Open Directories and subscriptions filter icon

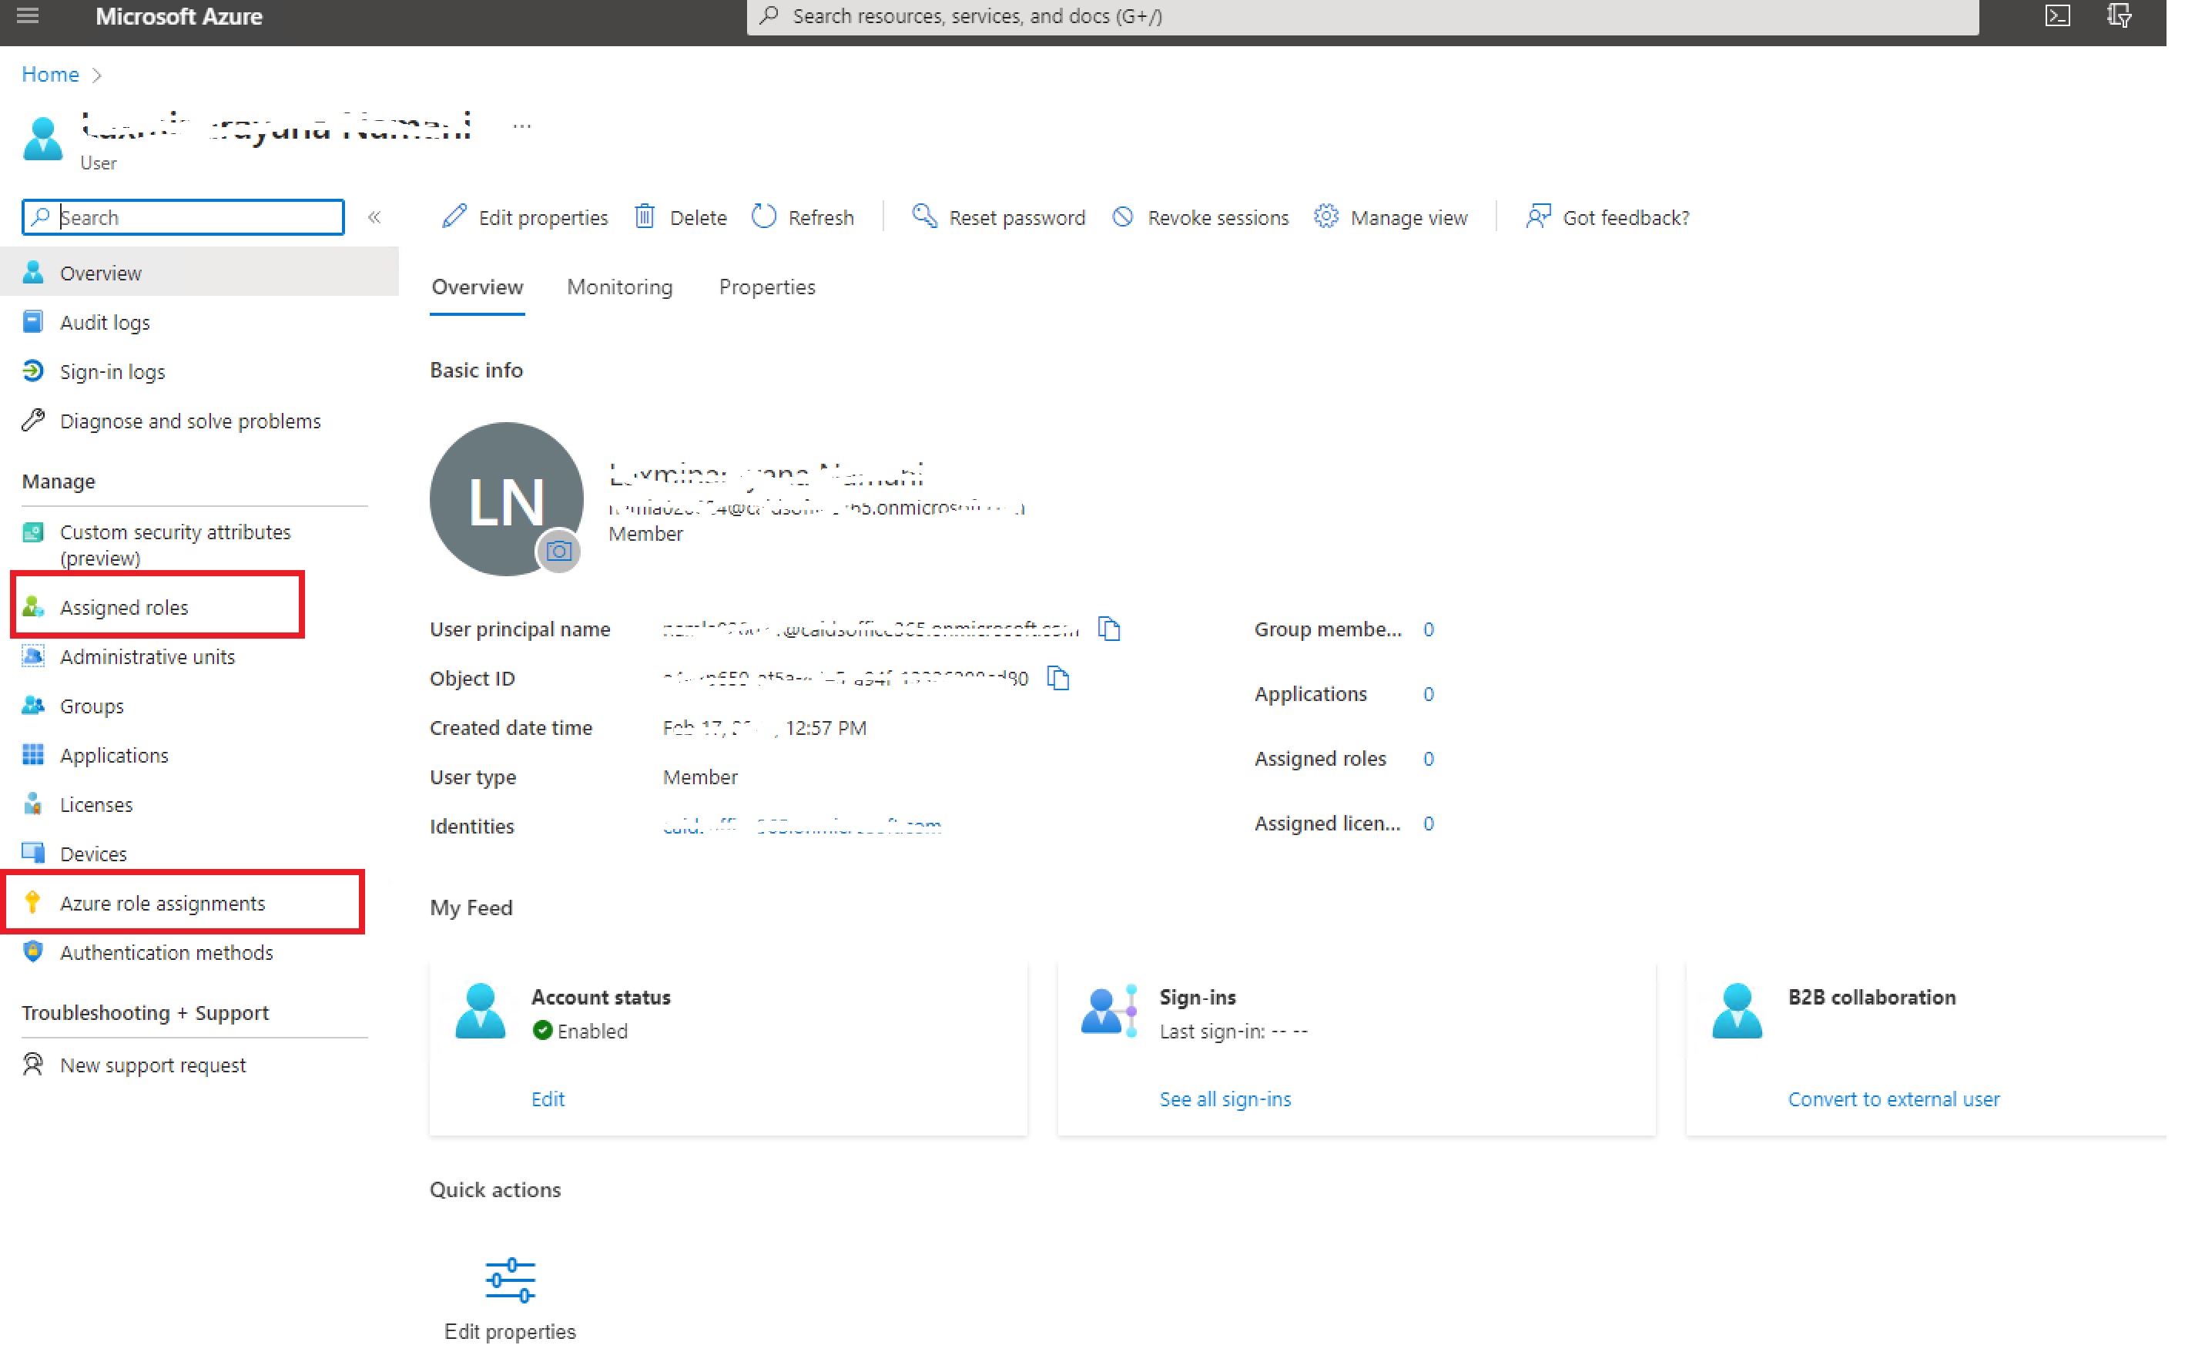[x=2119, y=15]
